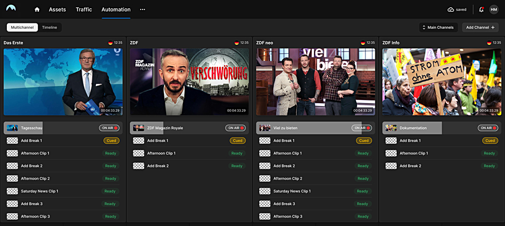Viewport: 505px width, 226px height.
Task: Click the ZDF Info protest video preview
Action: [442, 82]
